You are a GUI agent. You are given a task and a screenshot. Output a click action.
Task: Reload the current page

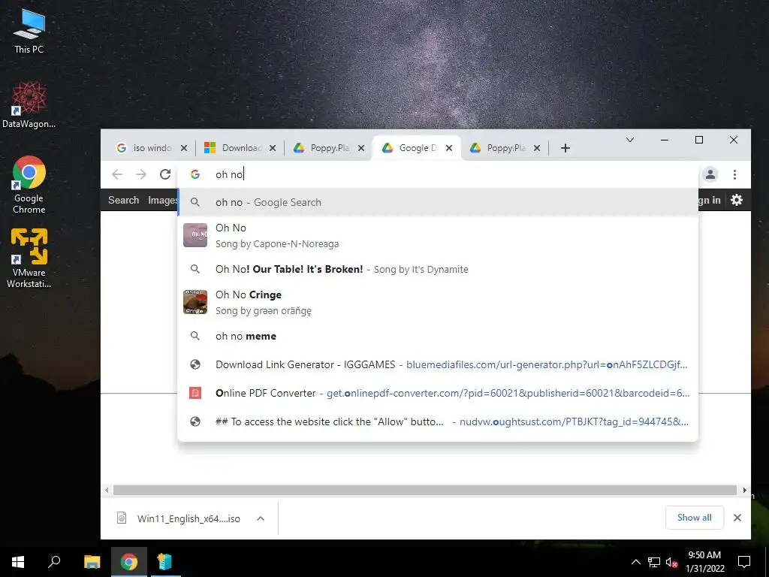tap(165, 174)
